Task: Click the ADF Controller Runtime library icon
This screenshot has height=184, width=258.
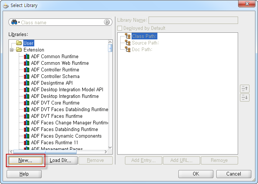Action: (x=27, y=70)
